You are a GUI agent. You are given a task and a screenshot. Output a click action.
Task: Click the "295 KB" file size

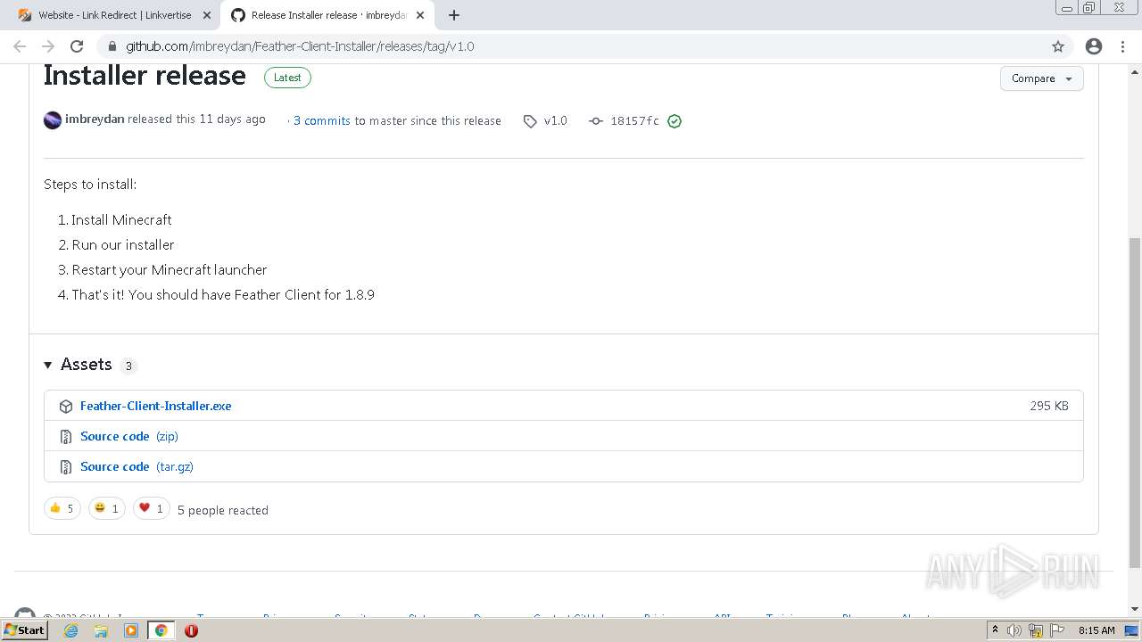(1049, 406)
